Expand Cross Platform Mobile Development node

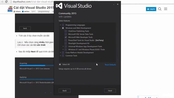click(60, 53)
